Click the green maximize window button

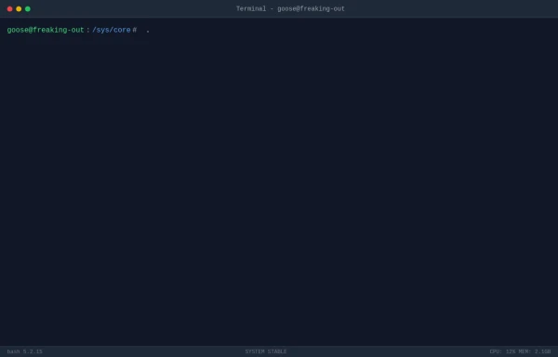click(x=27, y=9)
